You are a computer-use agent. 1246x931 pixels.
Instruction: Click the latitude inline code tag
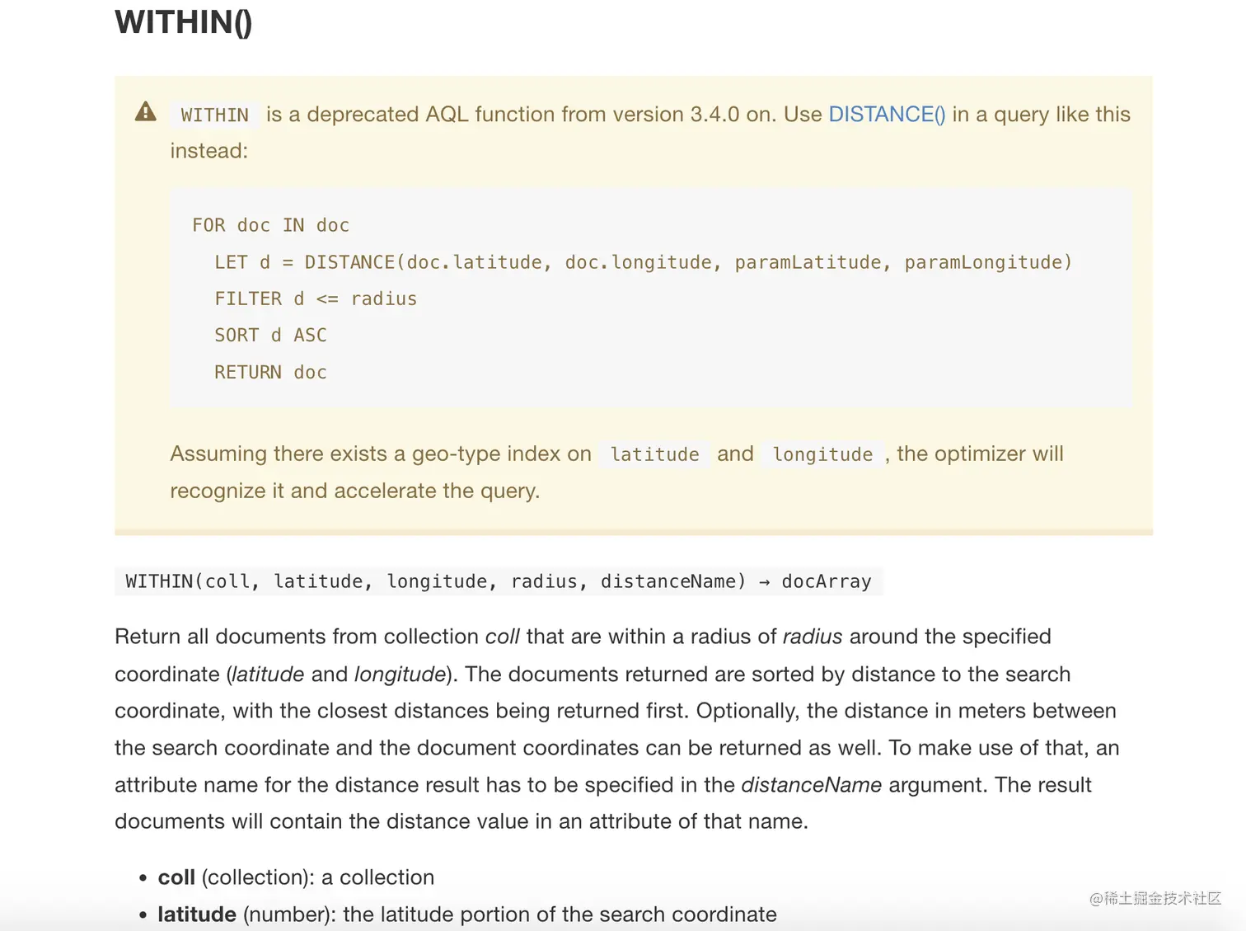pyautogui.click(x=654, y=454)
